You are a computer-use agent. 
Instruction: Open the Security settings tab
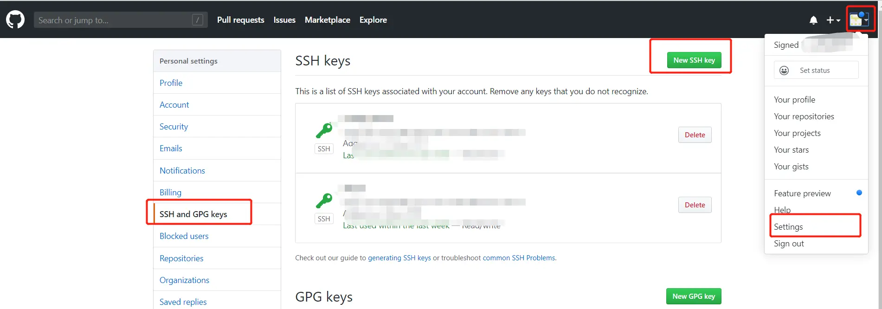(x=174, y=127)
